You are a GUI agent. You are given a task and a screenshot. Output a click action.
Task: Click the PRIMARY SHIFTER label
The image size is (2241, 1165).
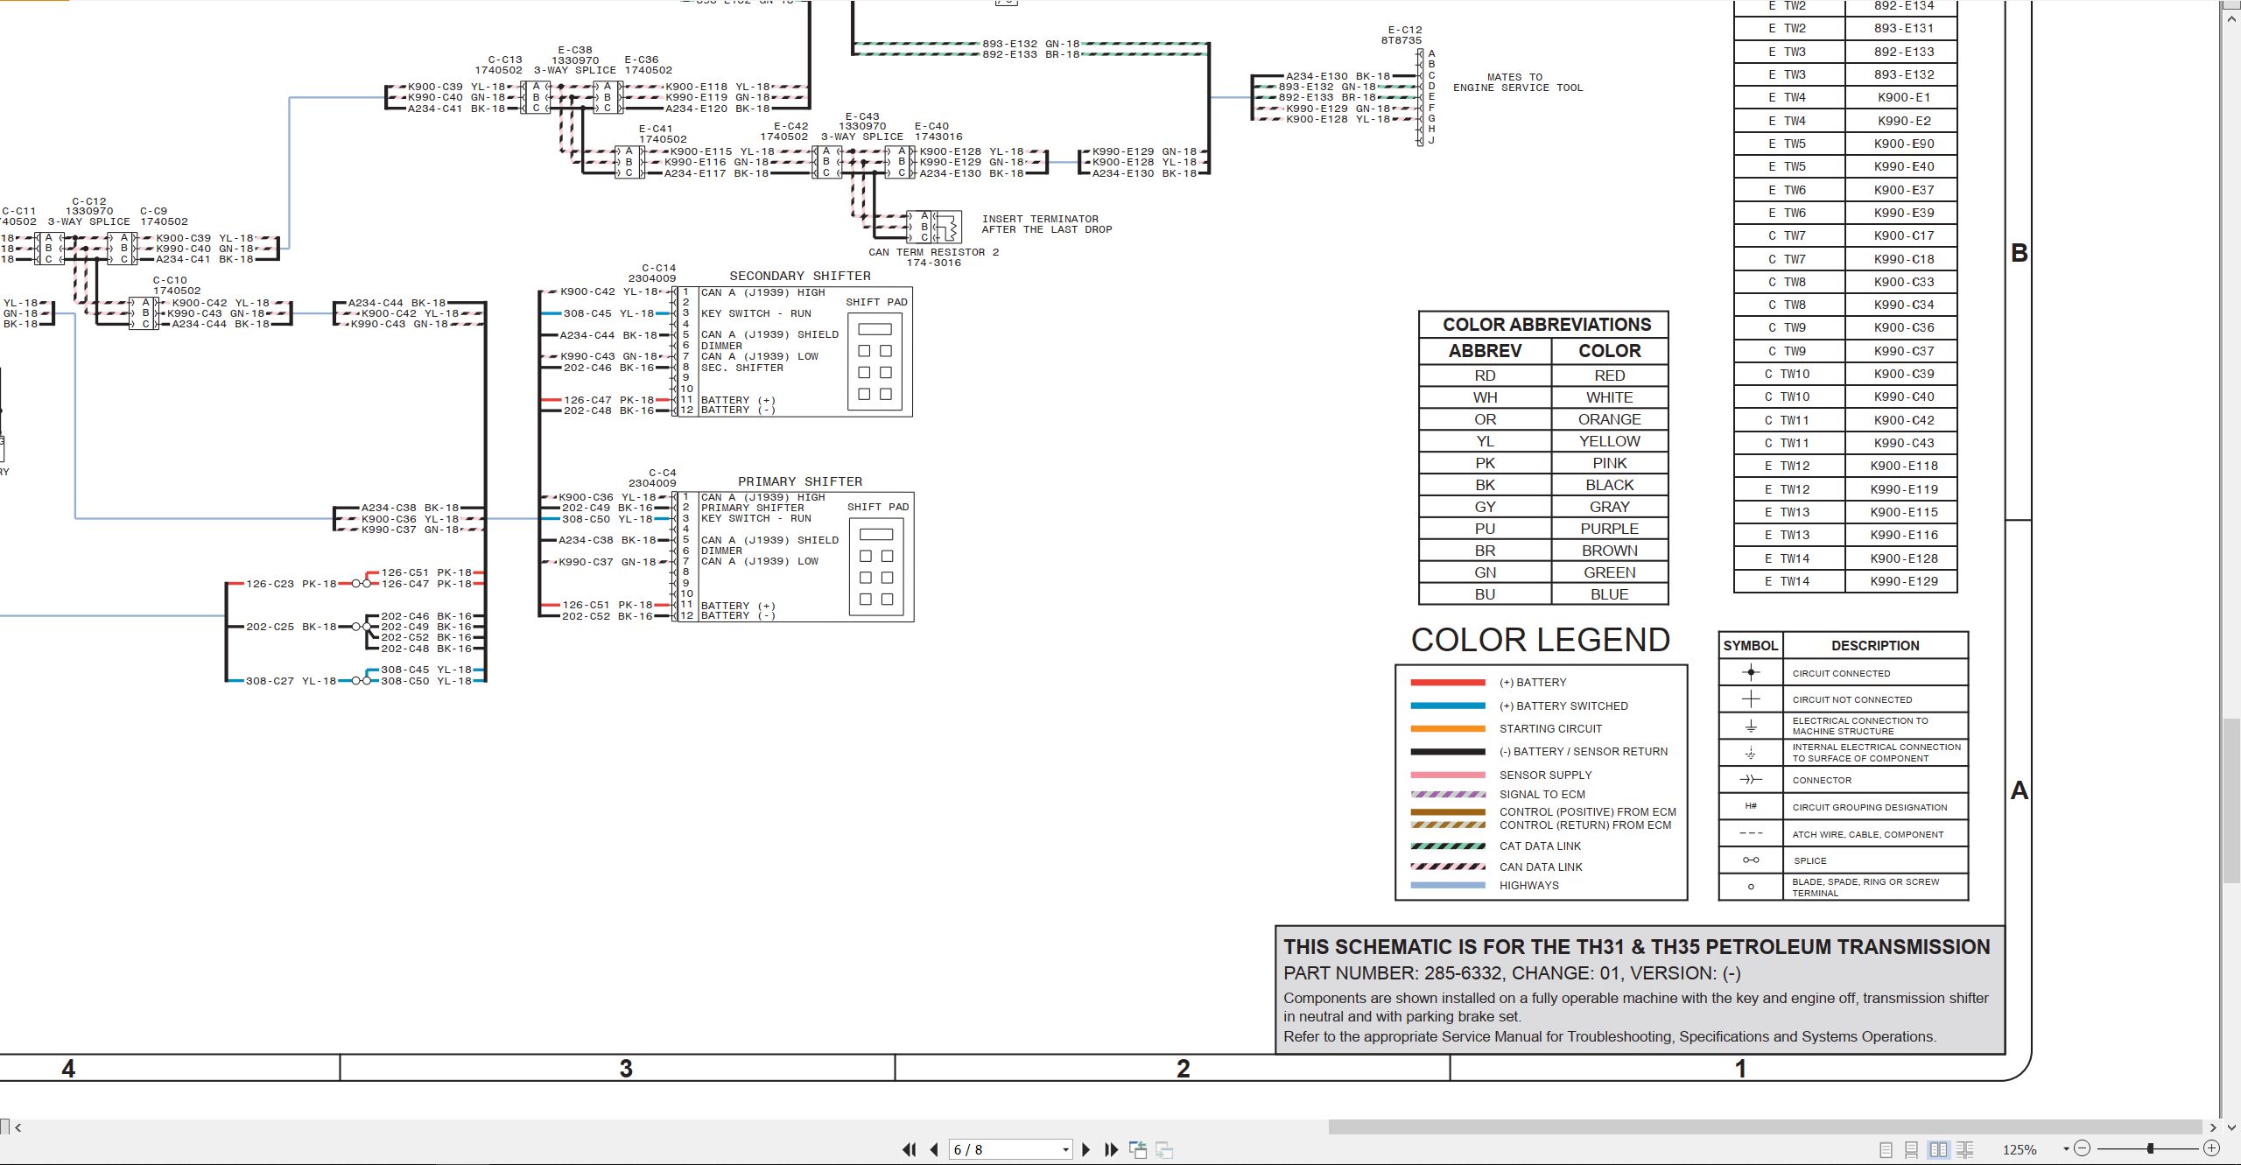800,481
